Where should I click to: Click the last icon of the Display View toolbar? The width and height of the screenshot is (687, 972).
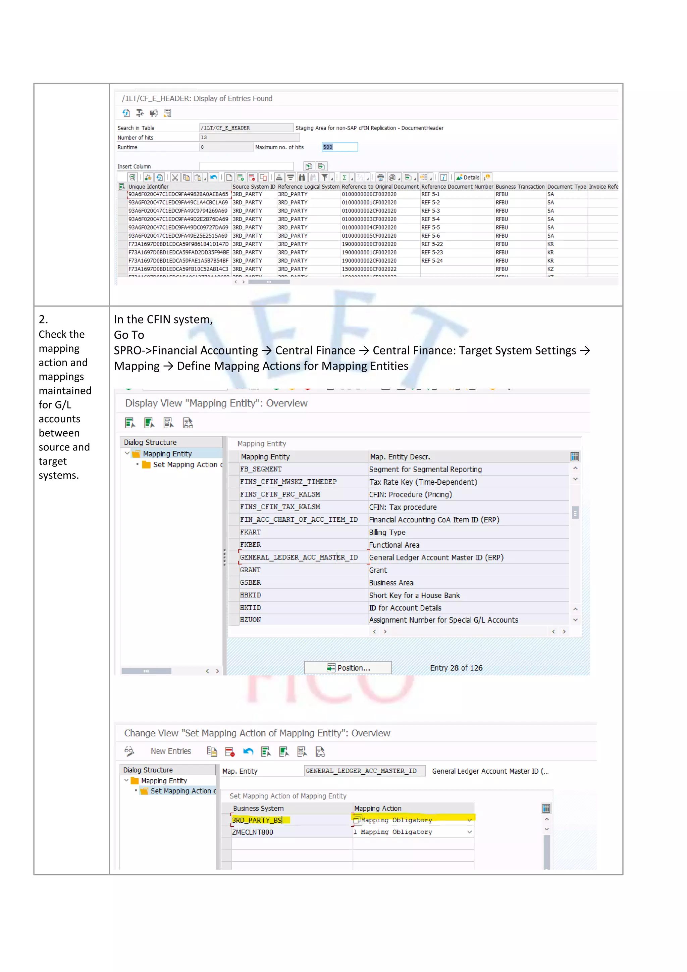click(x=188, y=423)
